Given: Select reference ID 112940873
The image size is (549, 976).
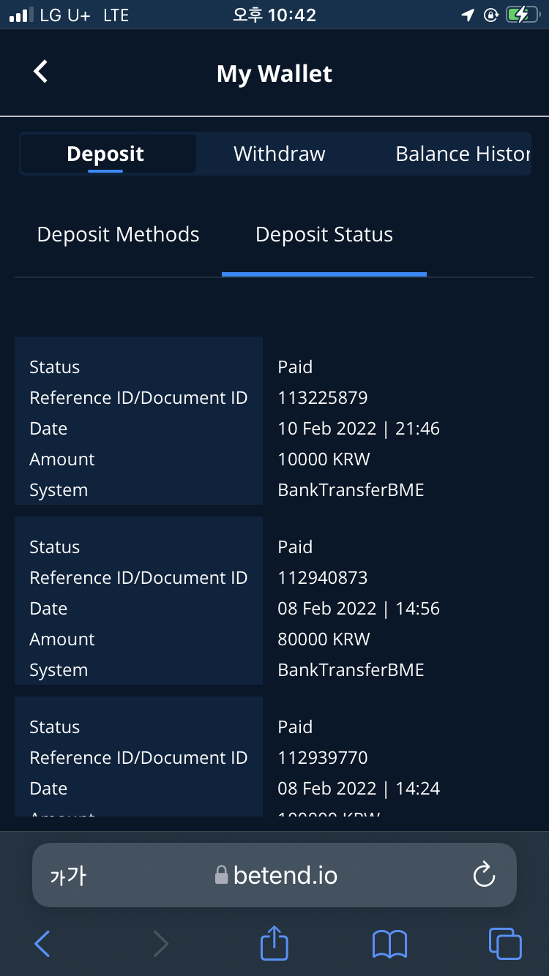Looking at the screenshot, I should tap(323, 578).
